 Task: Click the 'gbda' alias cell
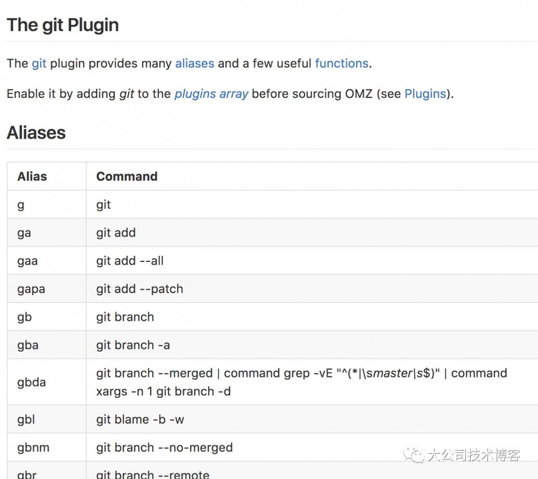pos(31,382)
